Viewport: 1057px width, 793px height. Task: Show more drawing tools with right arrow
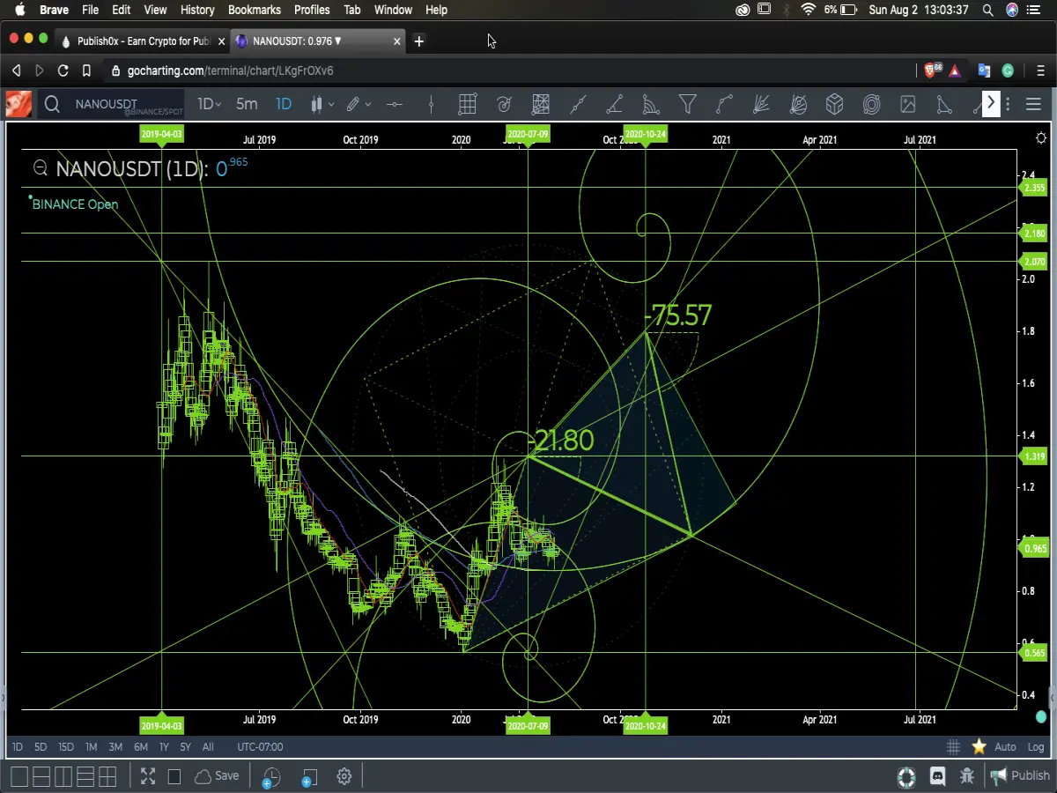(991, 103)
